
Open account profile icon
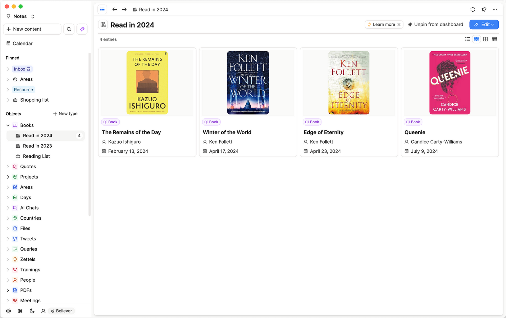tap(43, 311)
